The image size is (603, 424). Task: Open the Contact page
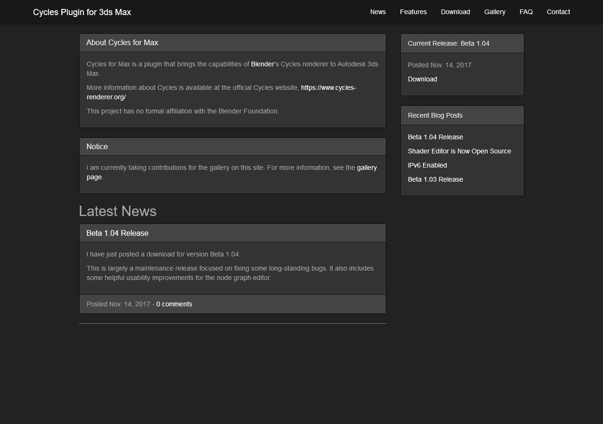(x=558, y=12)
